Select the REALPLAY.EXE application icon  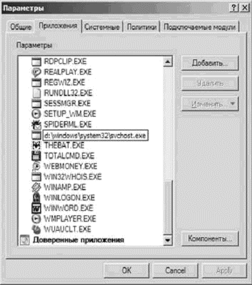coord(36,72)
